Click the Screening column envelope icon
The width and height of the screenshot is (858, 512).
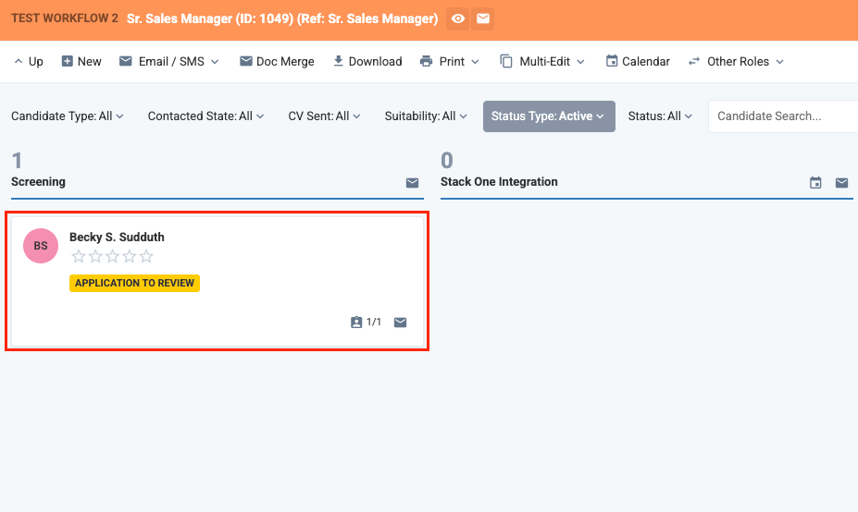(412, 182)
